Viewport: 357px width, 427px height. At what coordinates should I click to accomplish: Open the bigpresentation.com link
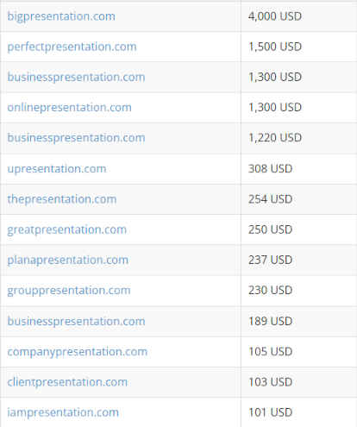point(61,16)
